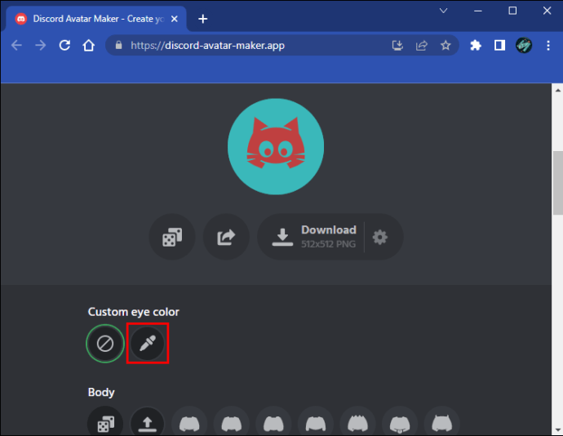563x436 pixels.
Task: Open download settings gear icon
Action: [x=380, y=238]
